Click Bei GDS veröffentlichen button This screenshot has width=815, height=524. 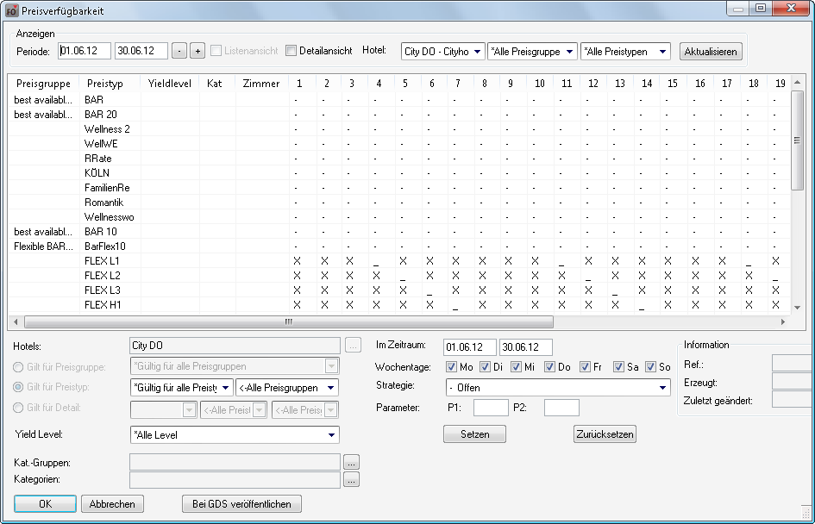(x=241, y=503)
